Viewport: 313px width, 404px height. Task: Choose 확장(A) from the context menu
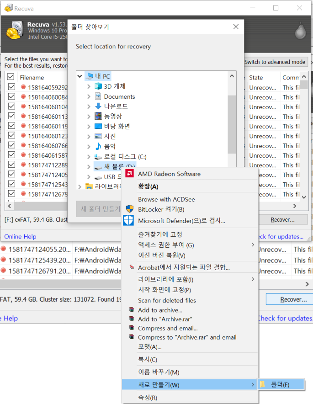190,186
